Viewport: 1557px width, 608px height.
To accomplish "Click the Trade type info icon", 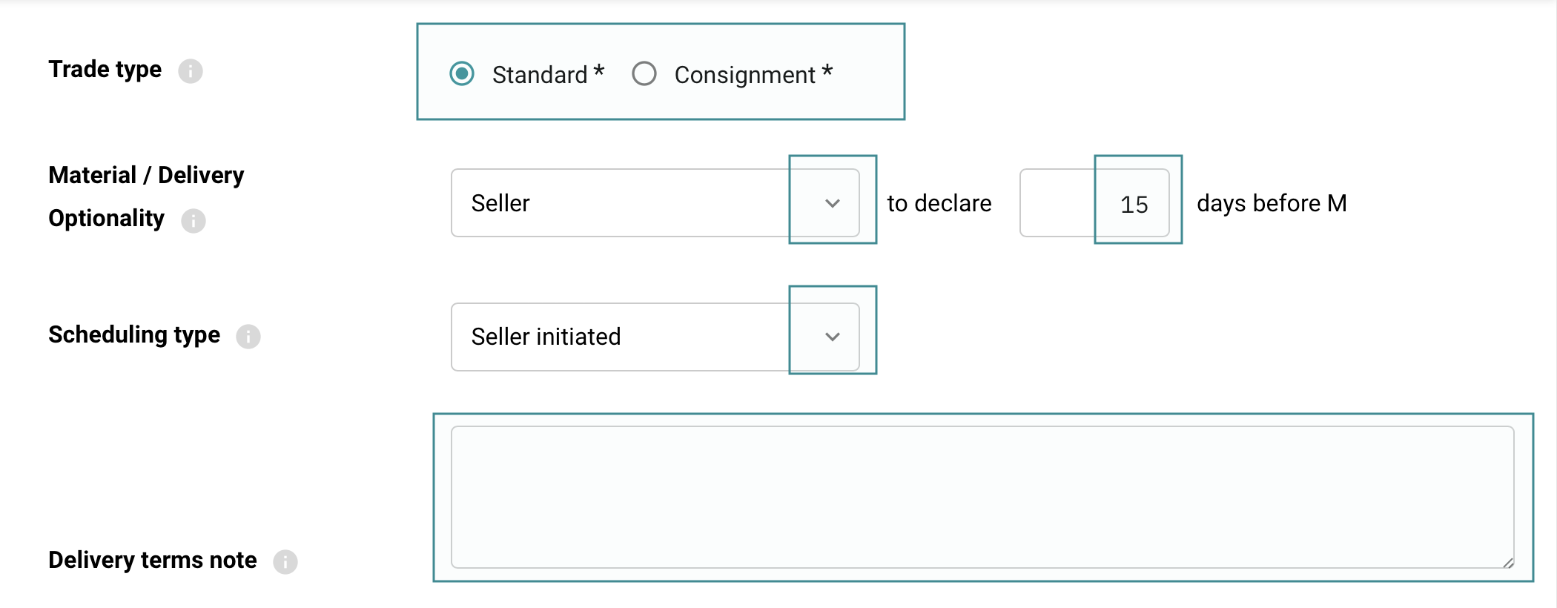I will pos(191,71).
